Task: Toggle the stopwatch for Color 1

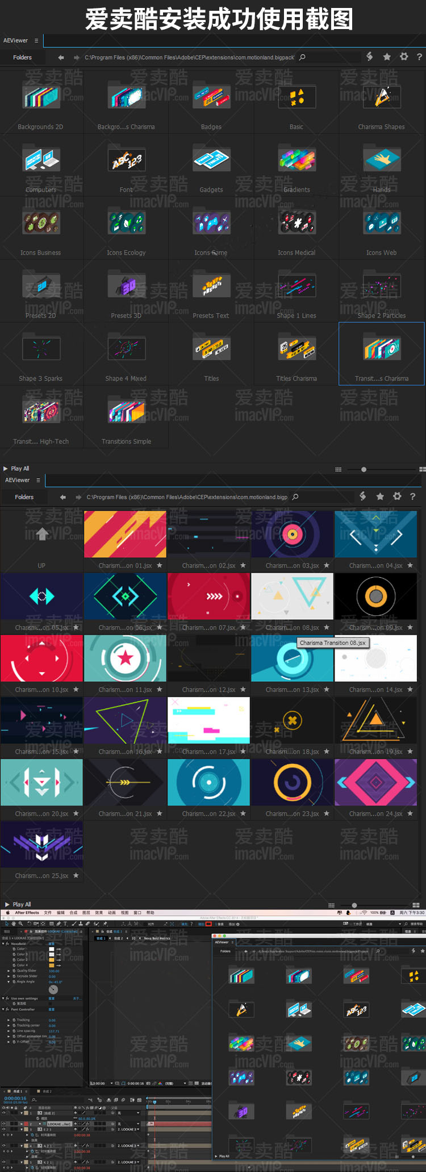Action: pos(14,949)
